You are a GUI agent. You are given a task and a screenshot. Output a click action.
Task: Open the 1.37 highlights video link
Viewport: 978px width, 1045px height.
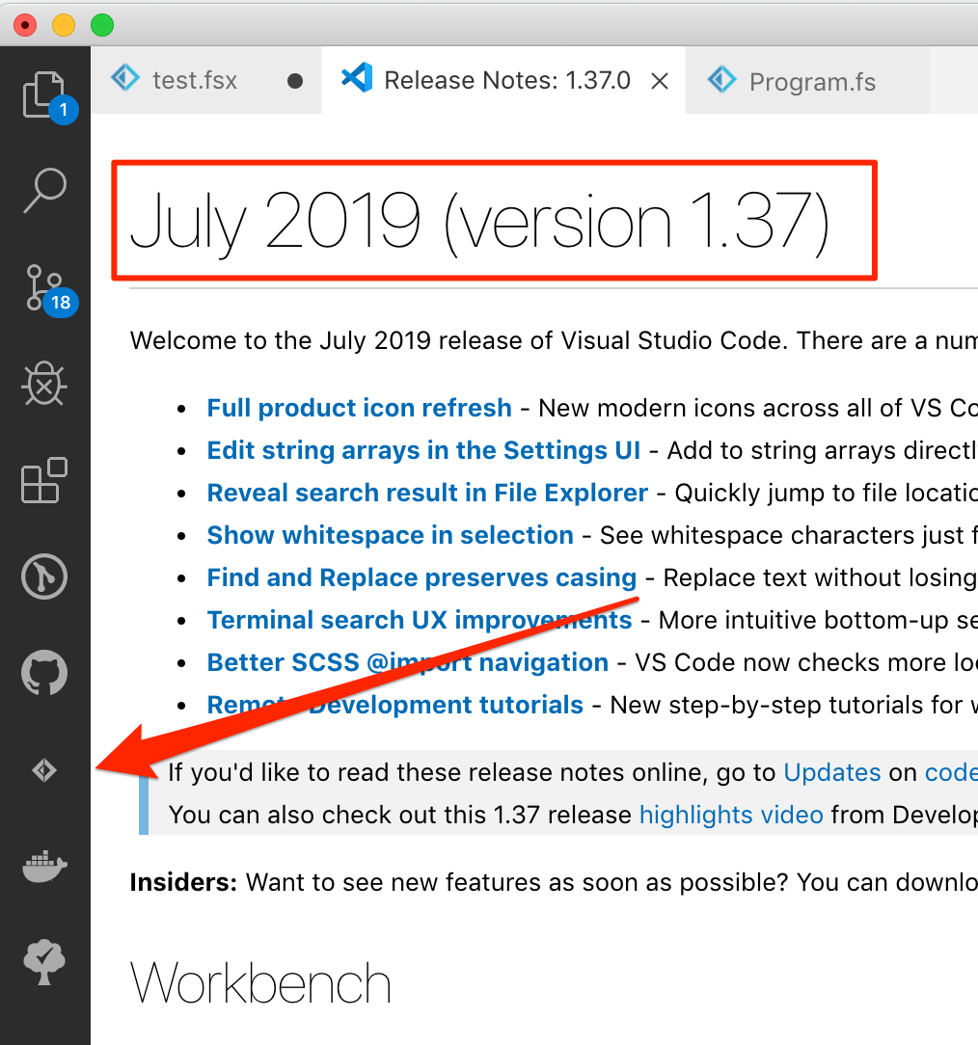point(730,815)
